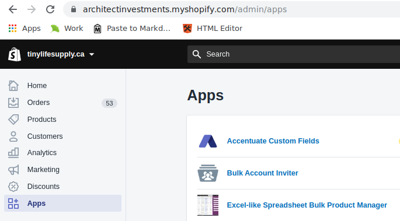This screenshot has width=400, height=221.
Task: Click the address bar URL
Action: pos(185,9)
